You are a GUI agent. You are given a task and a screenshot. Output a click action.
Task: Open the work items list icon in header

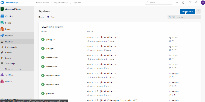pyautogui.click(x=177, y=2)
